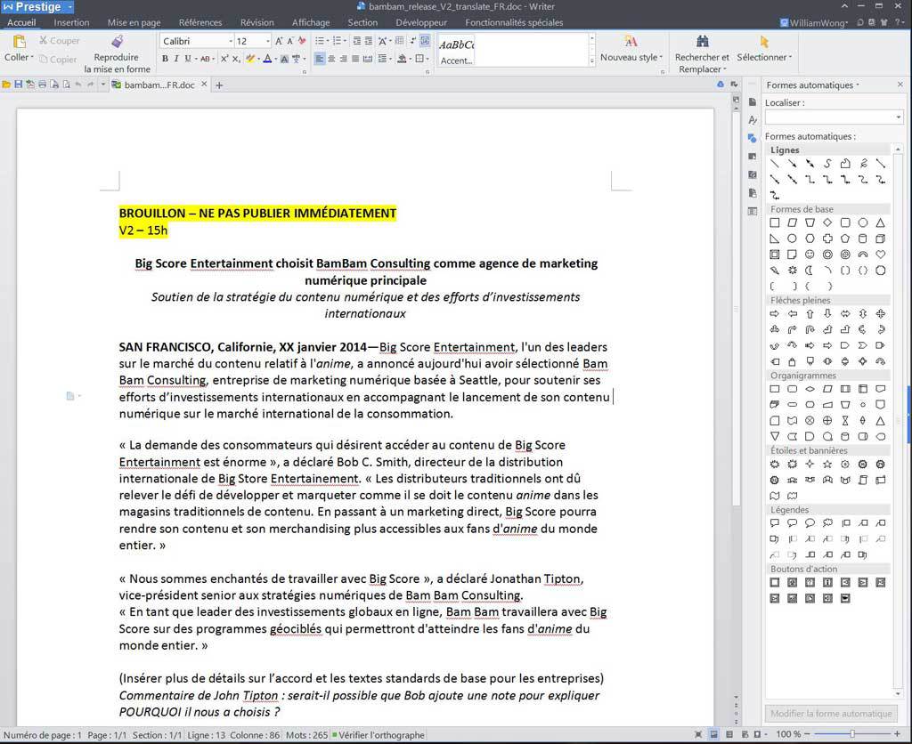
Task: Click the text highlight color button
Action: (x=250, y=59)
